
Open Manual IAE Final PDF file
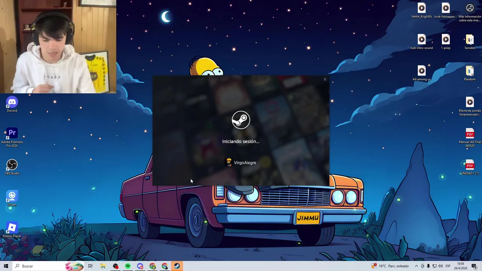coord(470,138)
